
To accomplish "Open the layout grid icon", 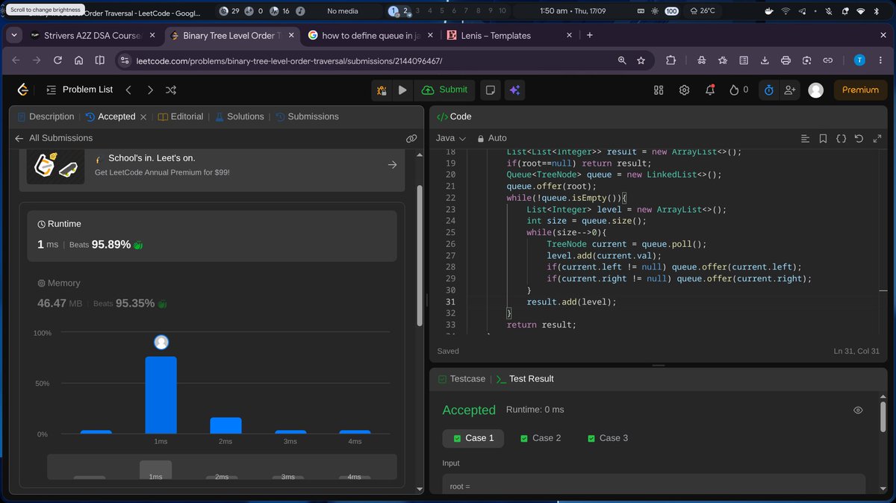I will (x=659, y=90).
